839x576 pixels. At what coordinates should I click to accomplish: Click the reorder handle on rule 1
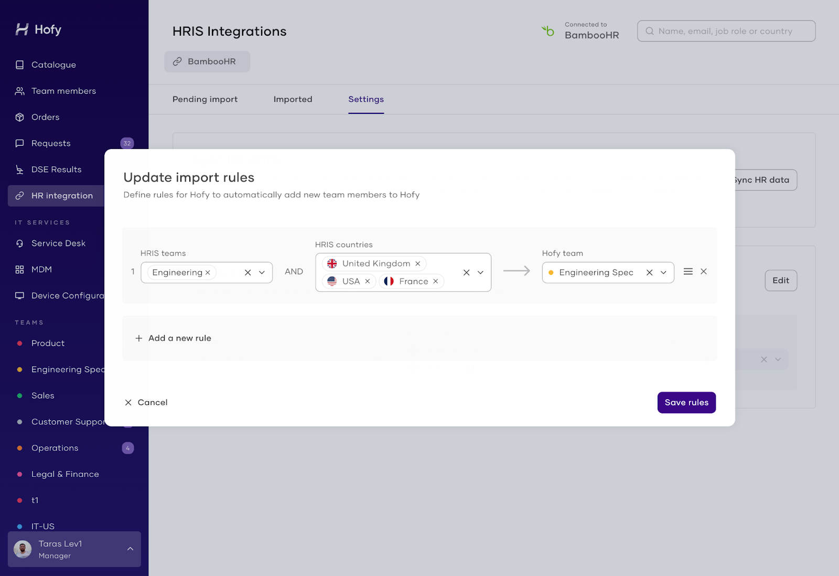click(687, 272)
